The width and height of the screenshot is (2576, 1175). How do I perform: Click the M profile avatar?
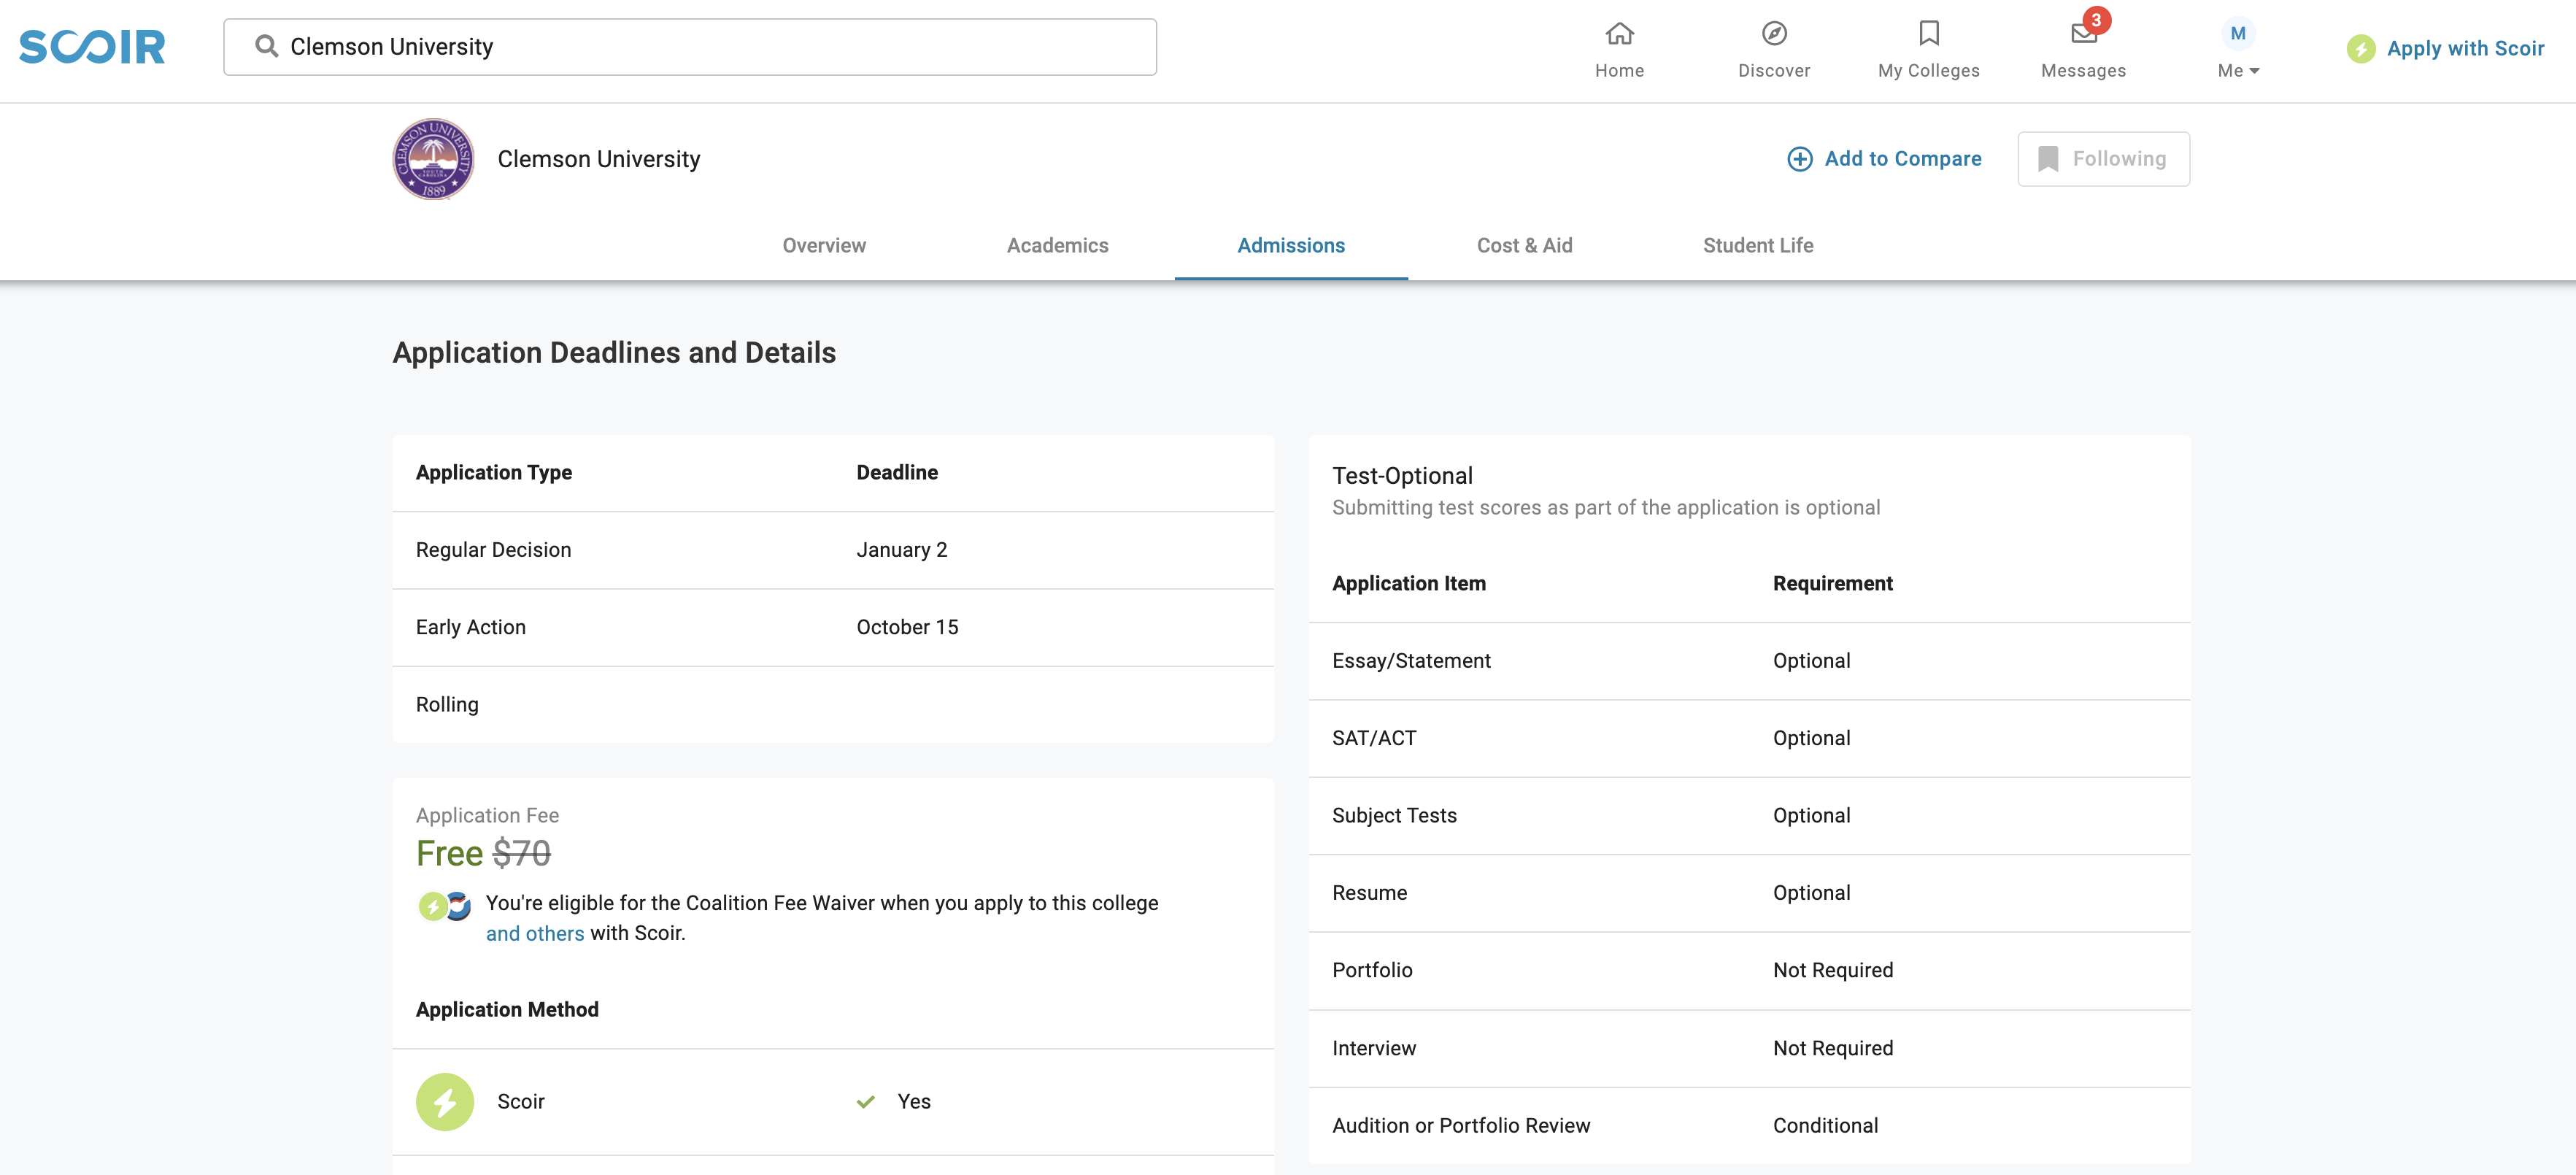(x=2237, y=33)
